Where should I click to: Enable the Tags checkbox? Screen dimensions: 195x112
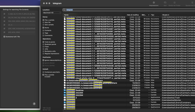[x=43, y=33]
